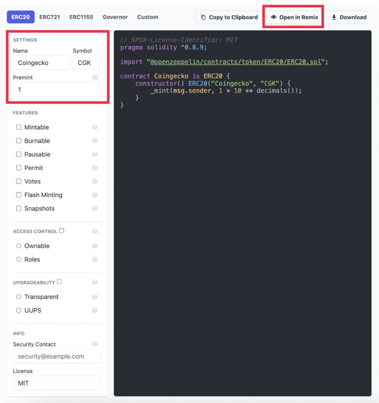Click the contract Coingecko is ERC20 line

coord(175,76)
